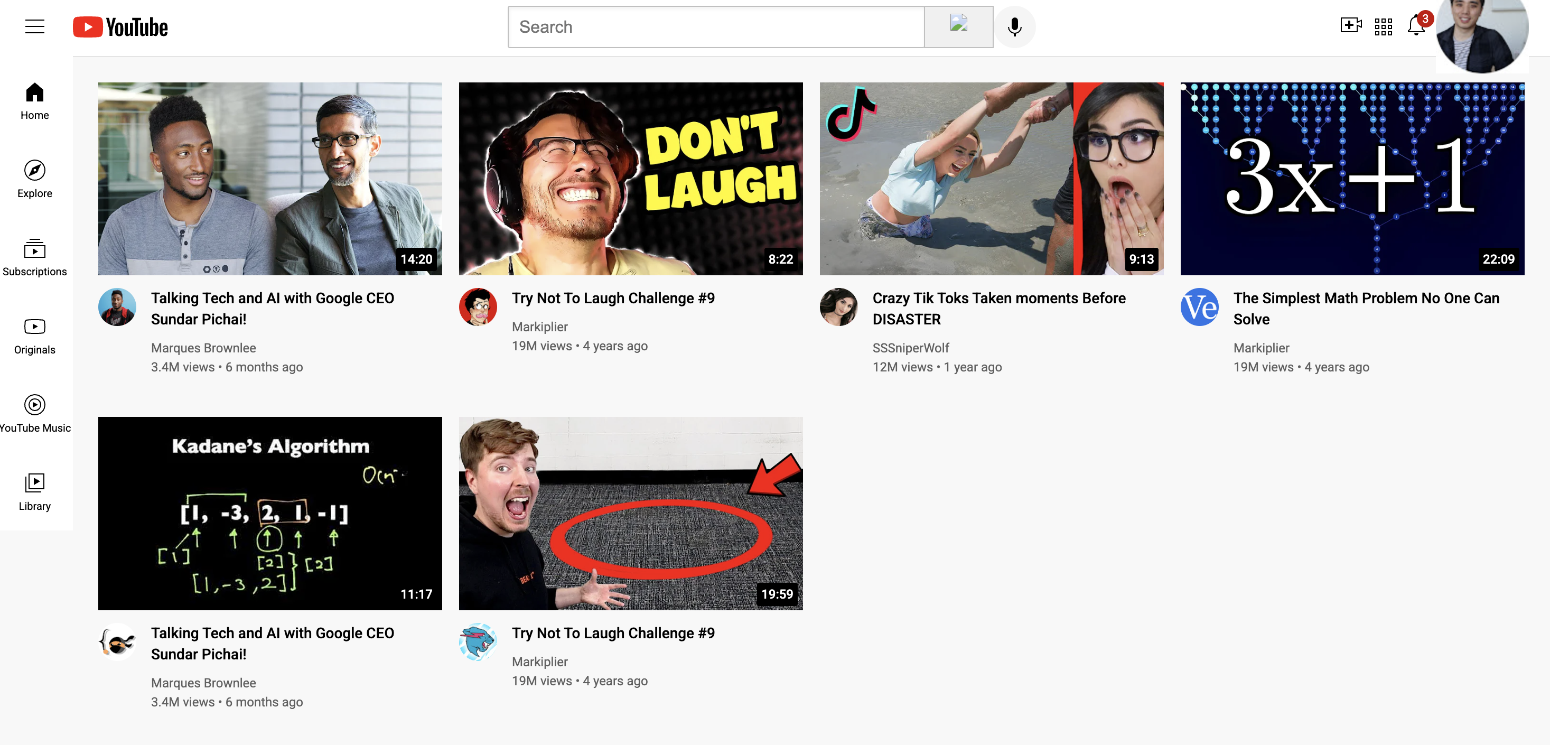
Task: Open the create video icon
Action: coord(1351,25)
